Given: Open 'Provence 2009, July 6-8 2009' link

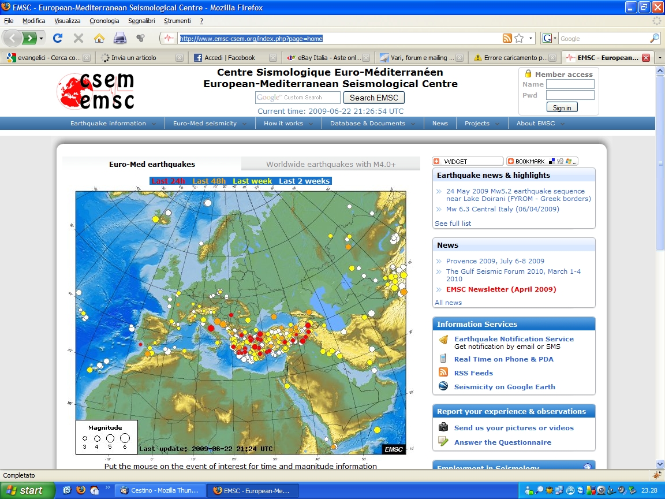Looking at the screenshot, I should coord(495,261).
